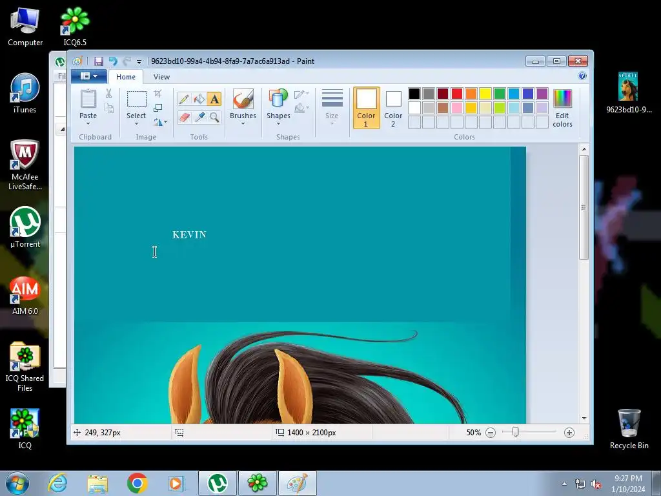Click the Brushes tool icon

(x=243, y=99)
